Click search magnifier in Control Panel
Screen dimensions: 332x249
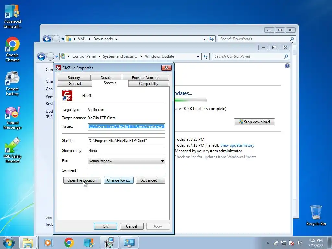[286, 56]
